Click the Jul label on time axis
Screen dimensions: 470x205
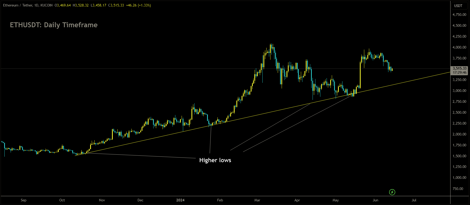[x=414, y=200]
